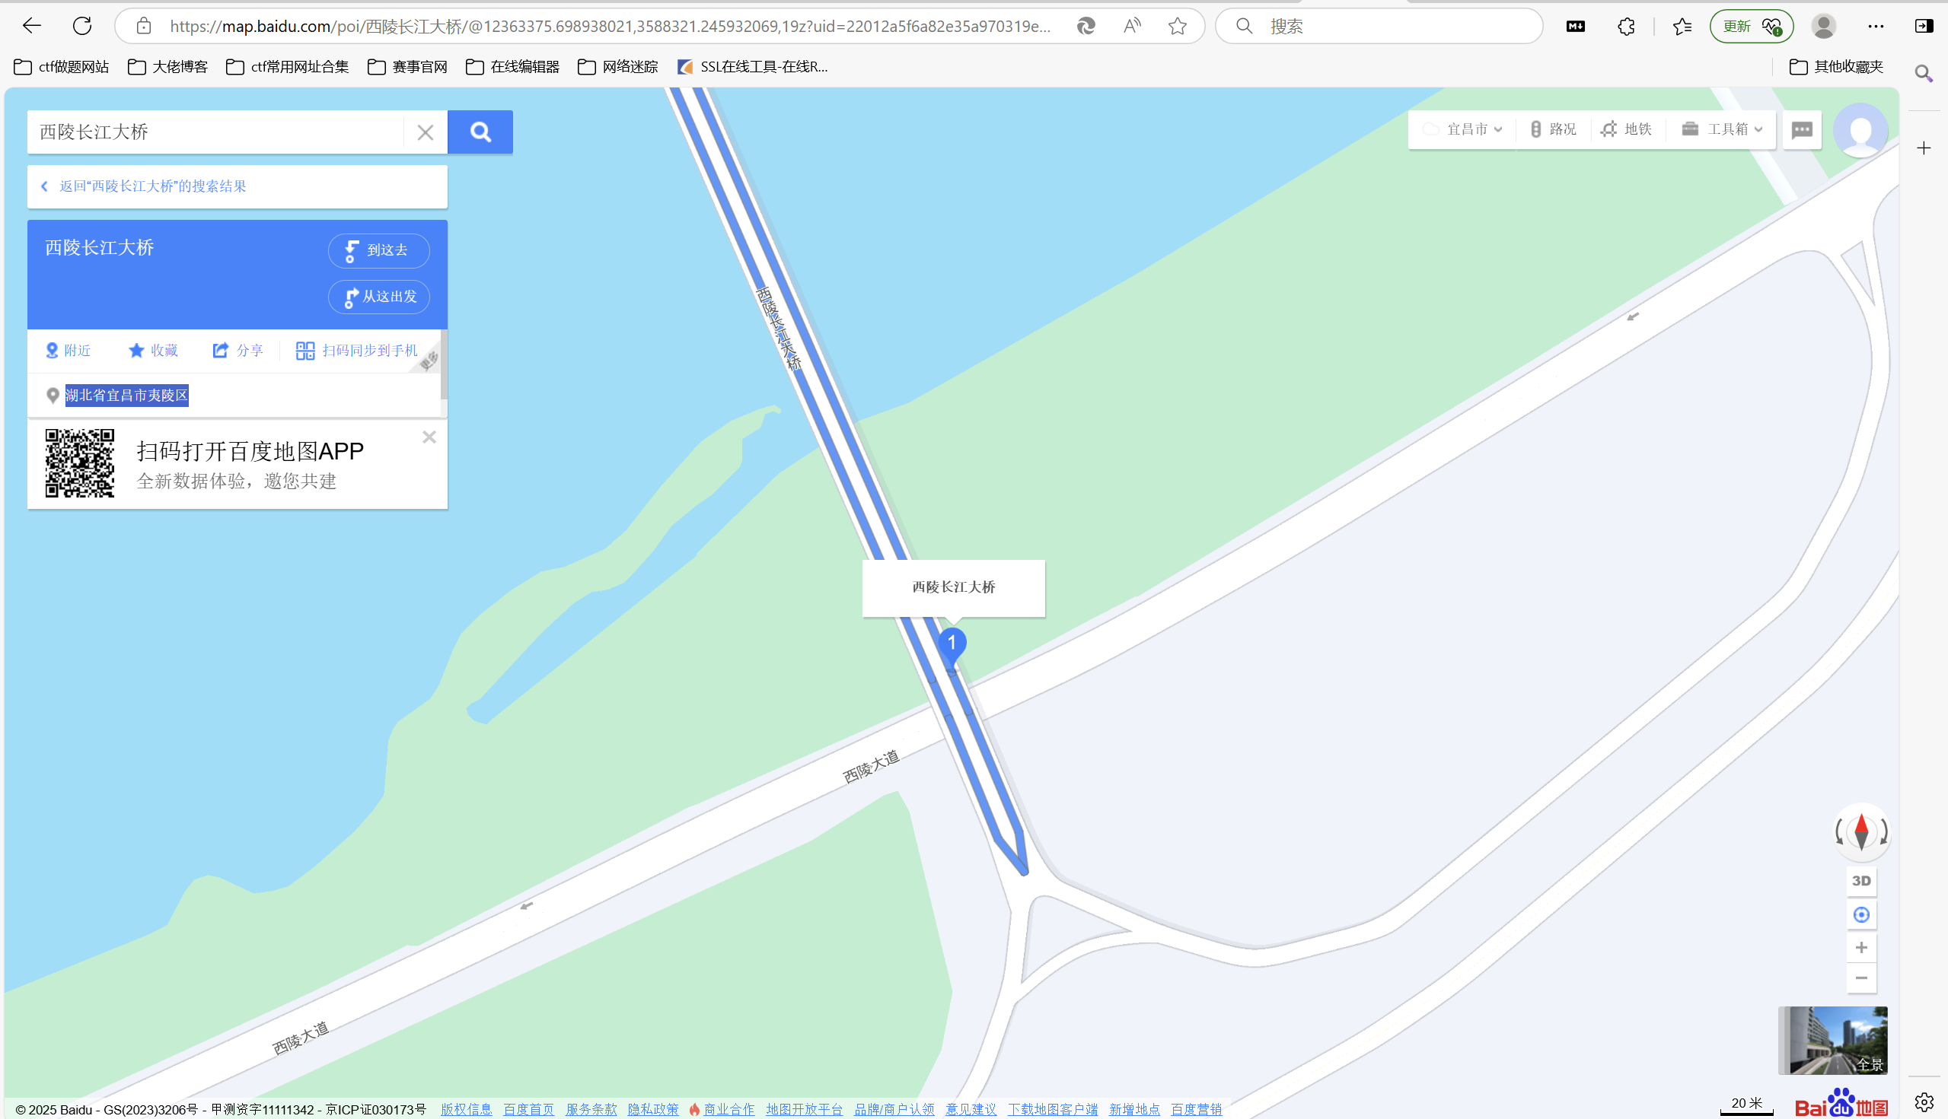1948x1119 pixels.
Task: Locate my position on the map
Action: click(x=1861, y=914)
